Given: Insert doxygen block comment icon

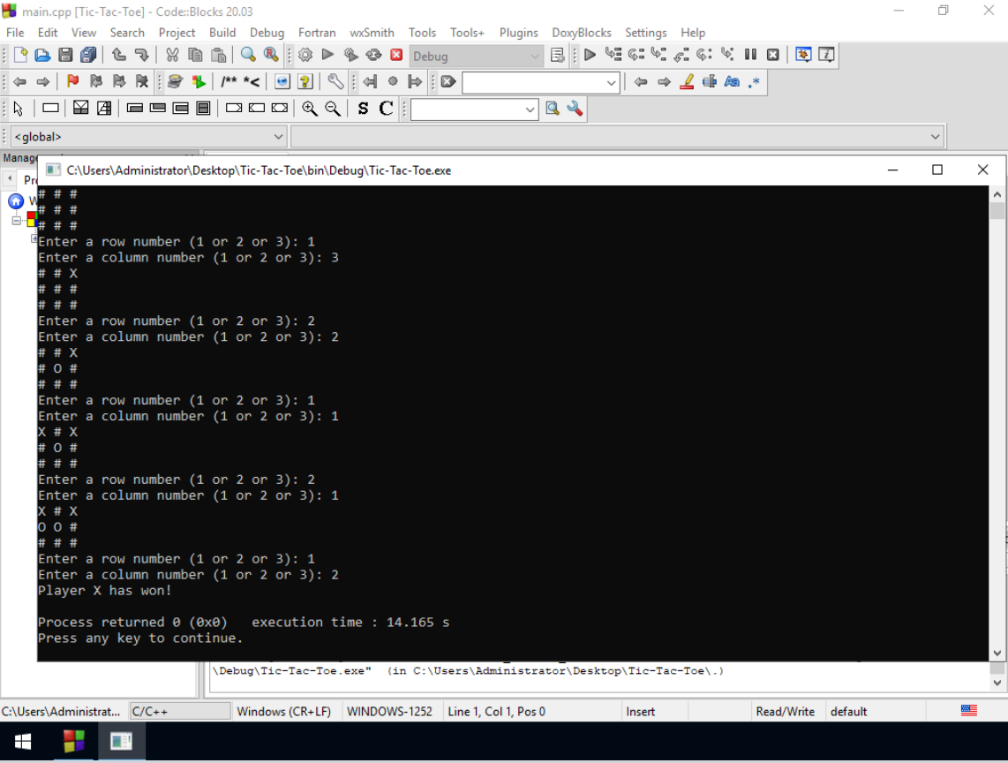Looking at the screenshot, I should 229,82.
